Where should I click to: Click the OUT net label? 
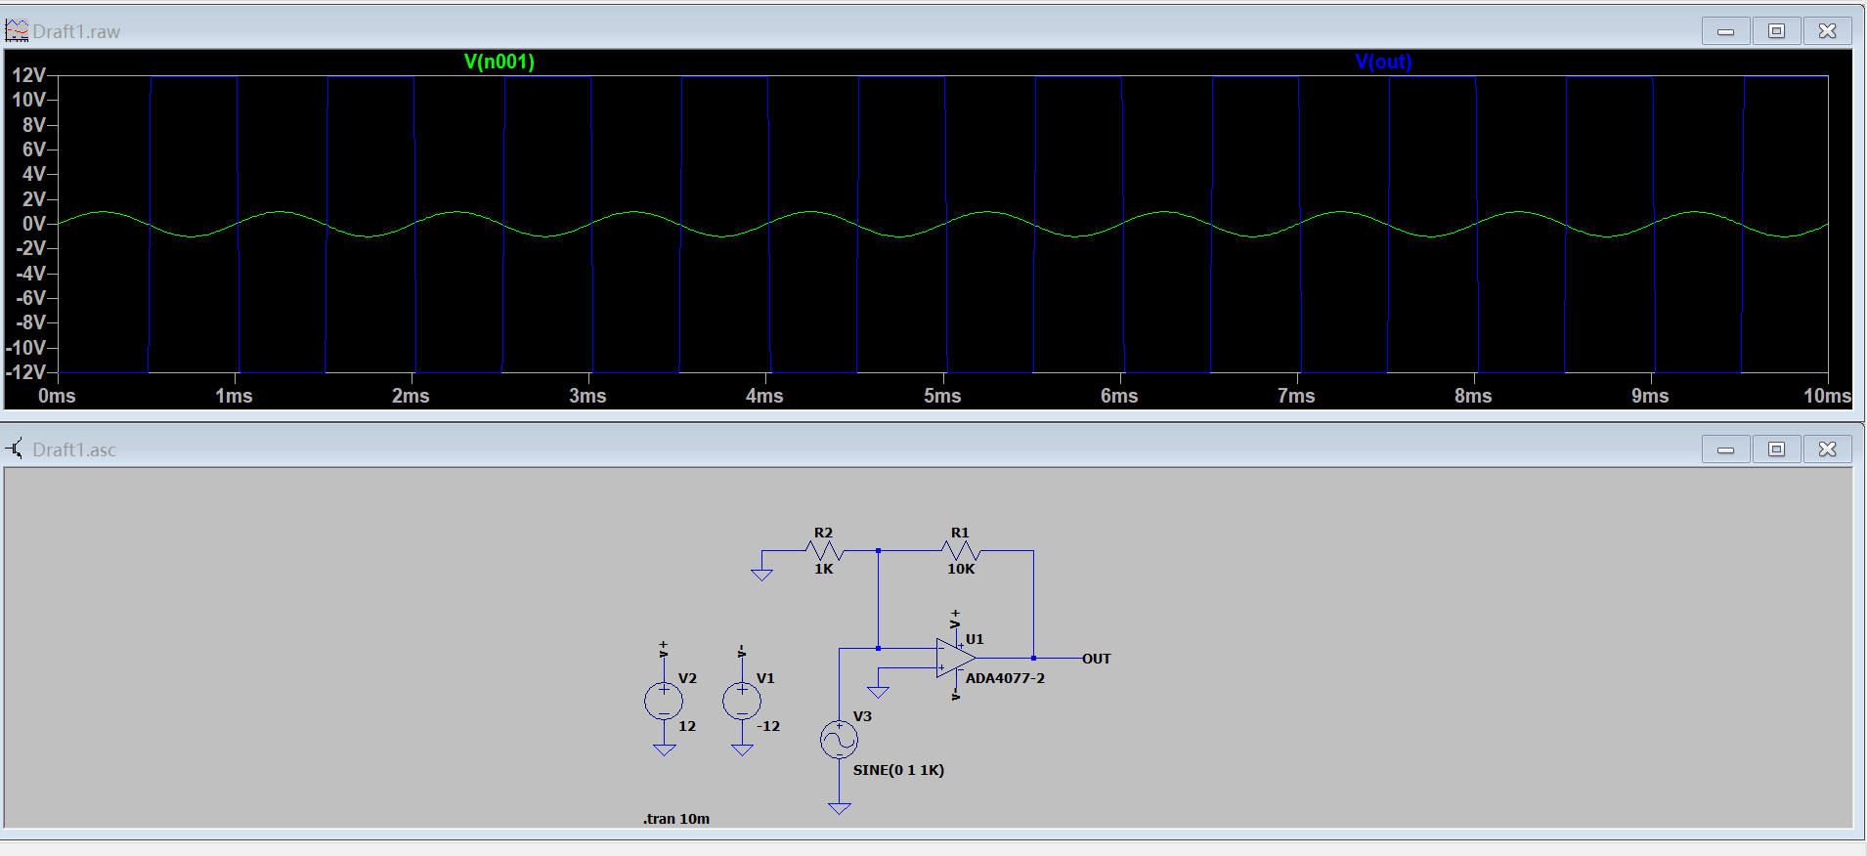click(1096, 659)
